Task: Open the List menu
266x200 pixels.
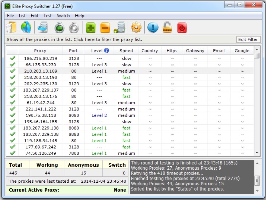Action: click(x=22, y=16)
